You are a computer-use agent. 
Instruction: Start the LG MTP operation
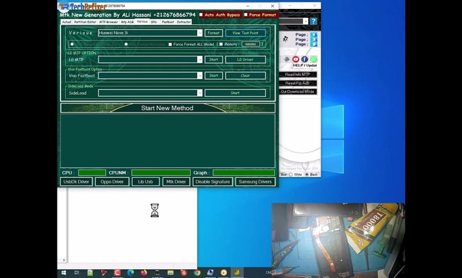point(214,59)
